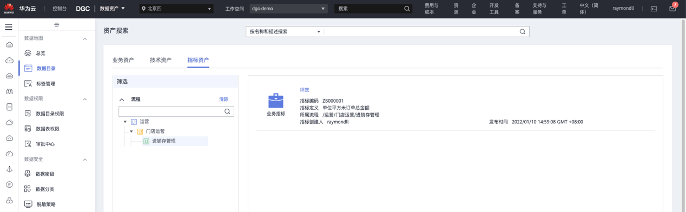Click 清除 to clear the filter
The width and height of the screenshot is (686, 212).
(x=224, y=100)
